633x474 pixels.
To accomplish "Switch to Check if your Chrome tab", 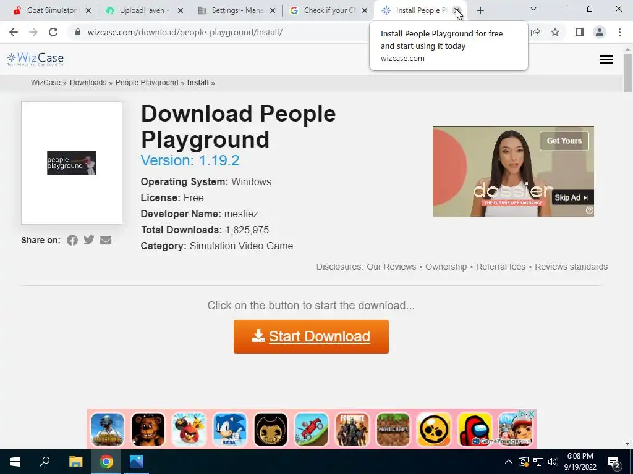I will (x=329, y=10).
